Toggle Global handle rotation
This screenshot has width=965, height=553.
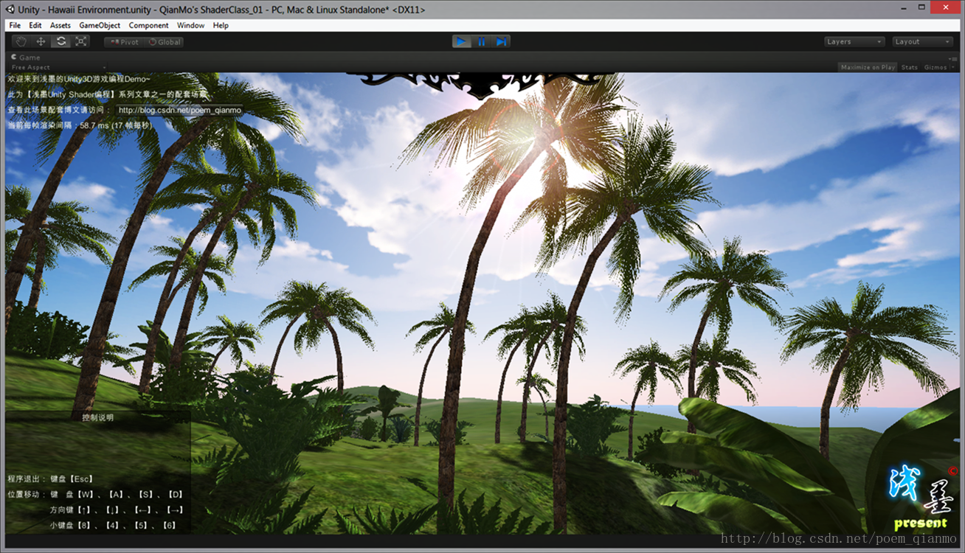click(x=165, y=42)
